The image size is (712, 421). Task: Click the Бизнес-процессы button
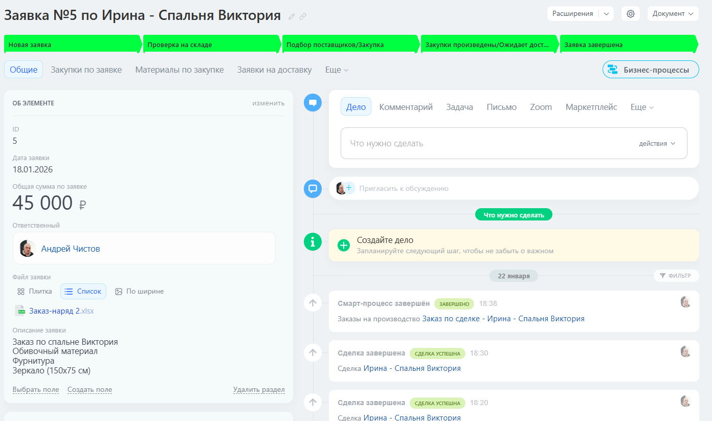(651, 70)
